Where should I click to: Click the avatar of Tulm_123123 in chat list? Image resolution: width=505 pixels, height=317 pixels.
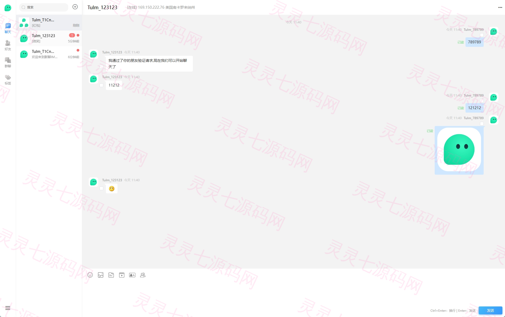(24, 38)
